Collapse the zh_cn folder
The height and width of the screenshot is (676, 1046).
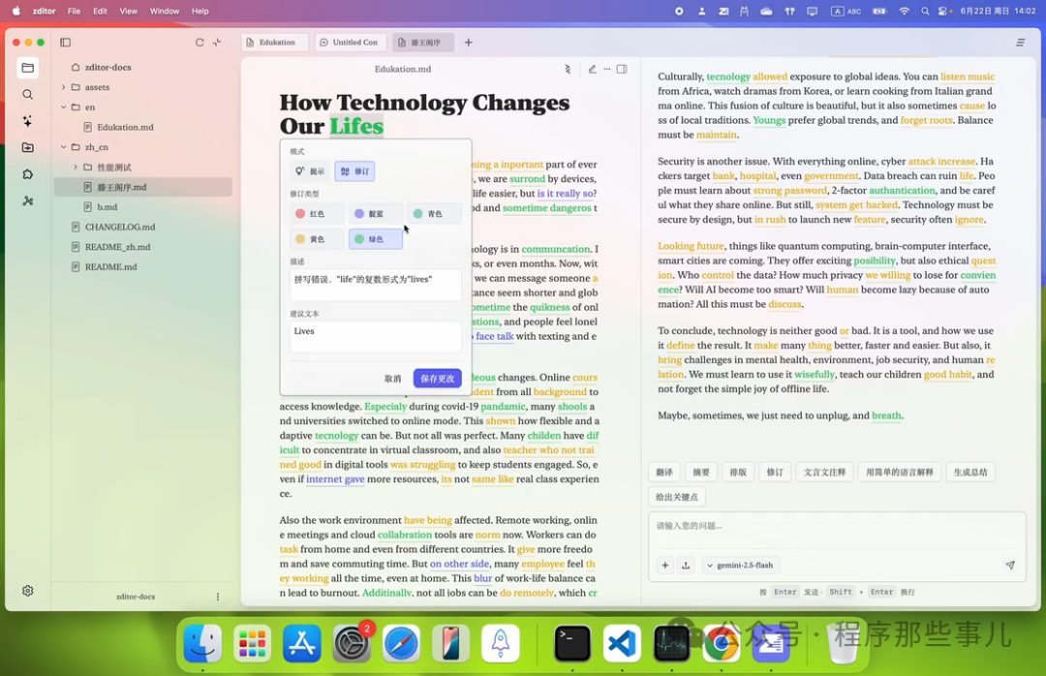(64, 147)
